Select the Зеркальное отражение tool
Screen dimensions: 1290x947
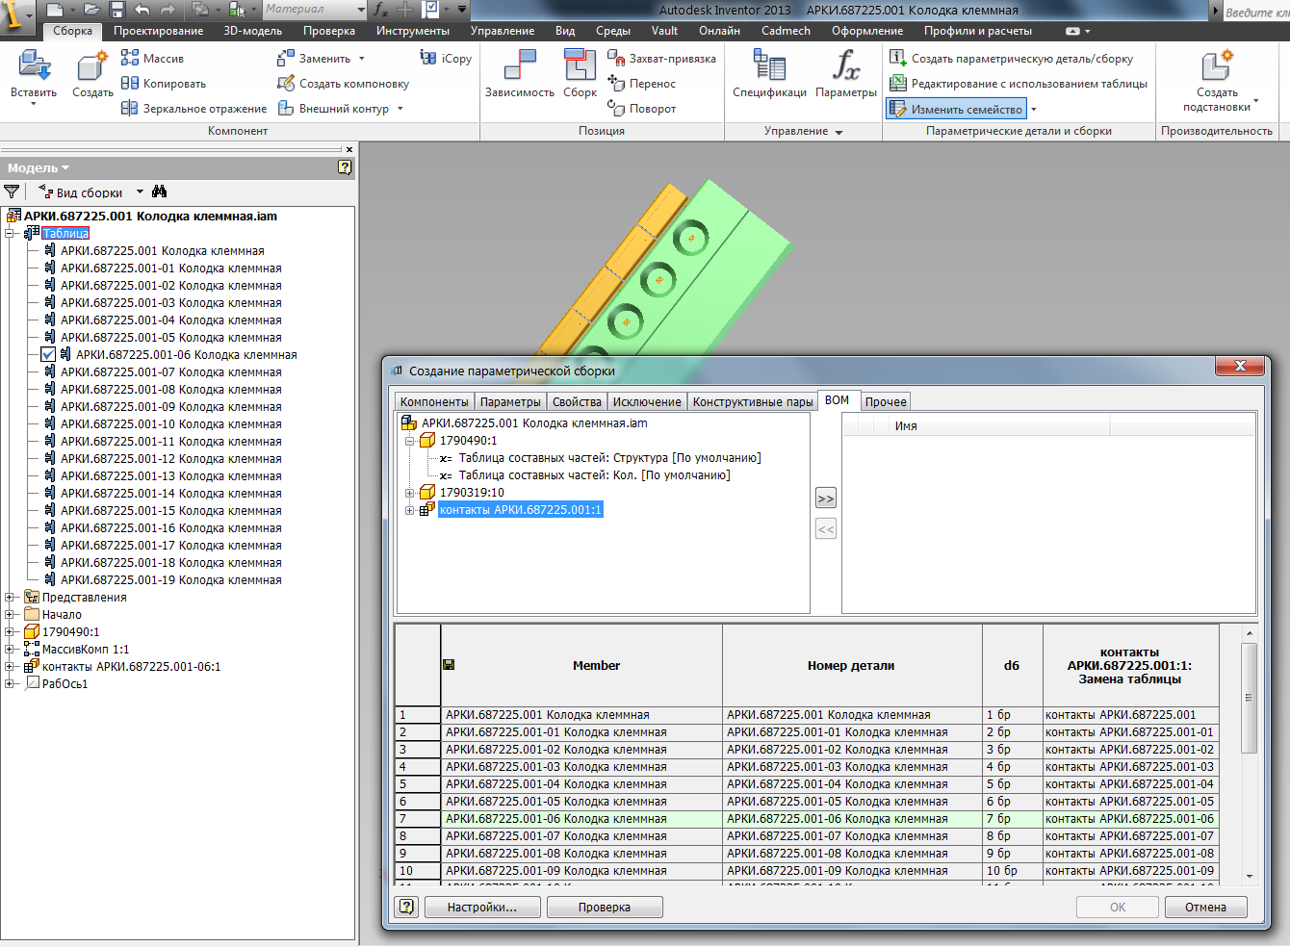pos(193,109)
